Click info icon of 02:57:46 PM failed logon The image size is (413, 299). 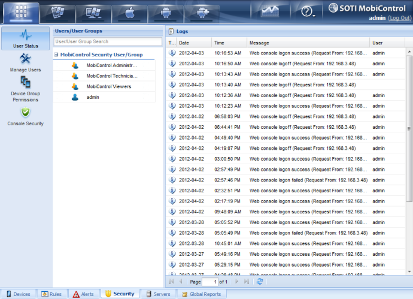172,180
